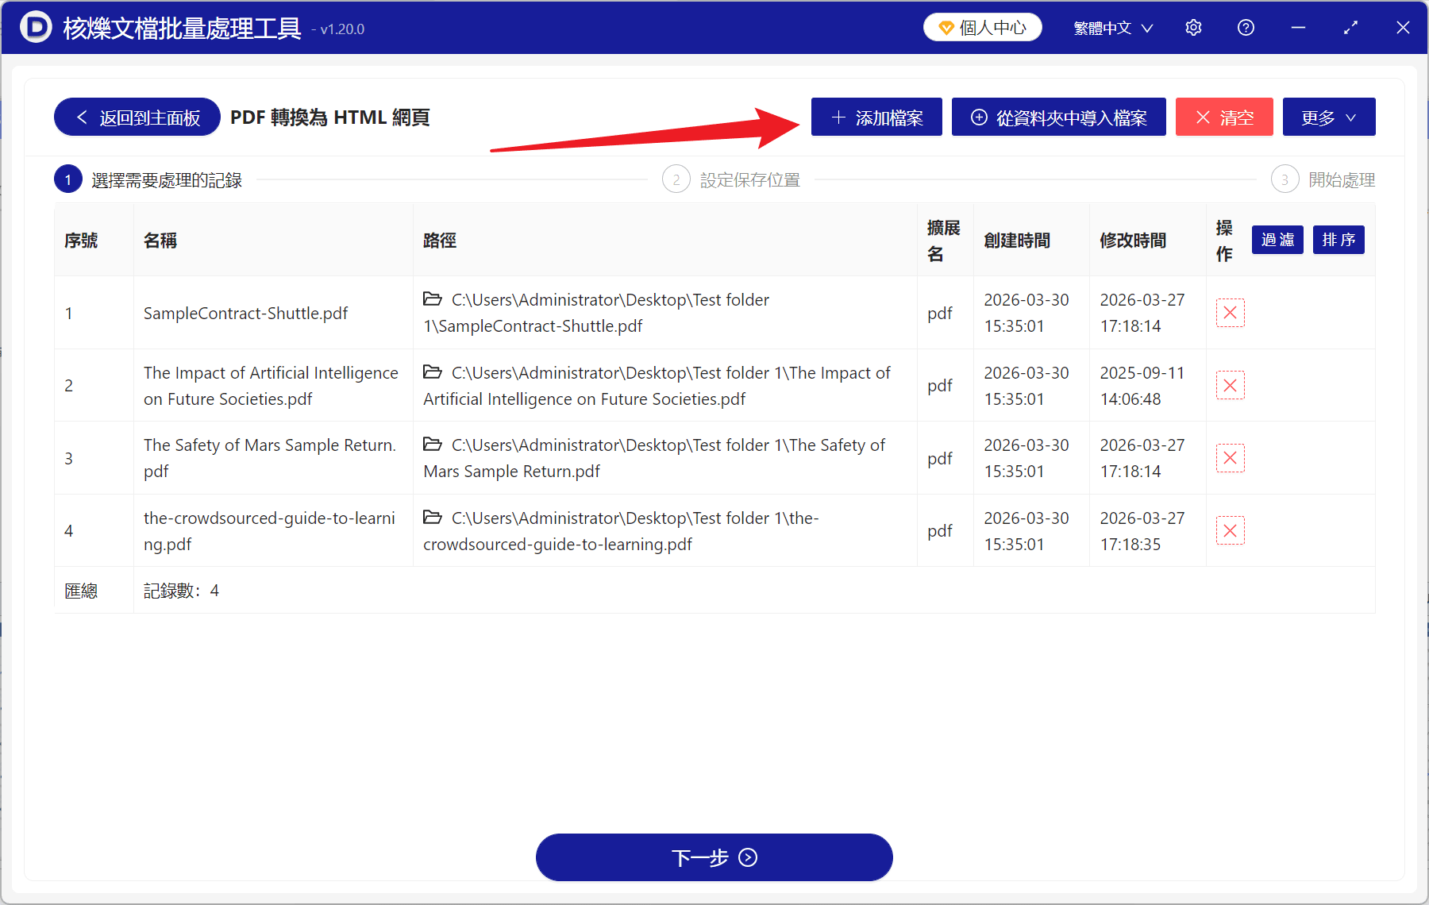Click the red 清空 clear button
The width and height of the screenshot is (1429, 905).
pos(1224,117)
